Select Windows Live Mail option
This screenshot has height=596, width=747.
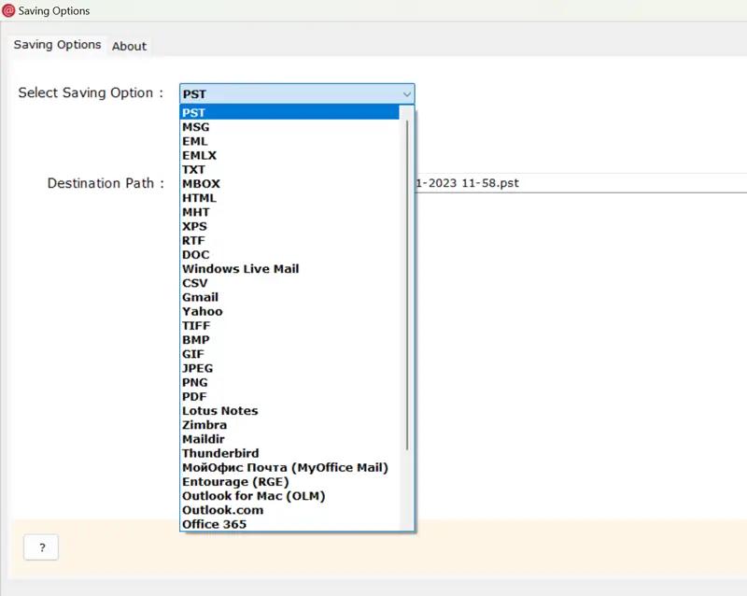click(x=289, y=269)
